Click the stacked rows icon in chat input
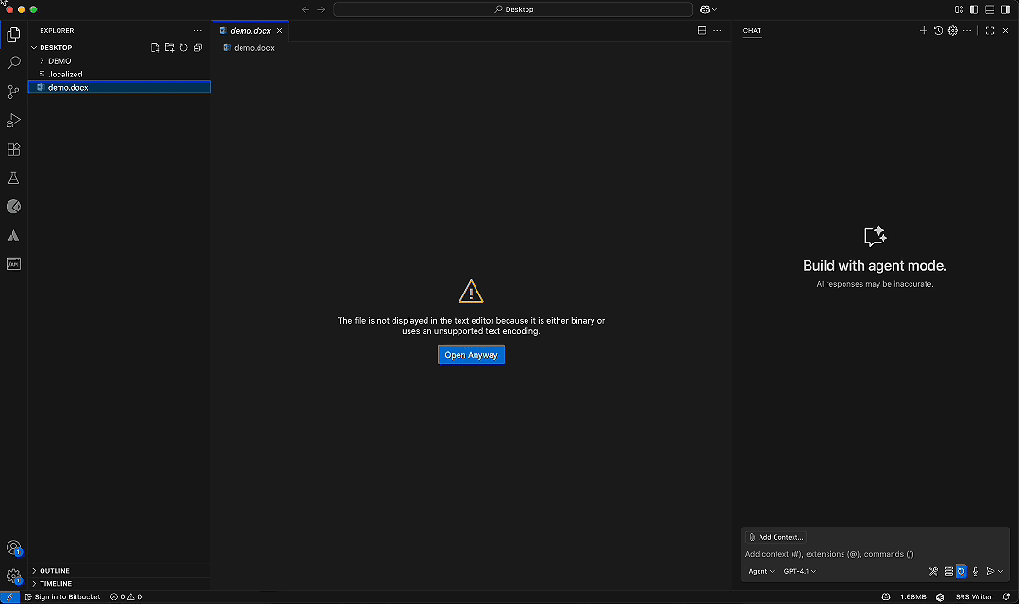Viewport: 1019px width, 604px height. [949, 572]
